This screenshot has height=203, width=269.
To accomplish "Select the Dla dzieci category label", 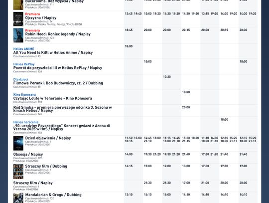I will point(20,79).
